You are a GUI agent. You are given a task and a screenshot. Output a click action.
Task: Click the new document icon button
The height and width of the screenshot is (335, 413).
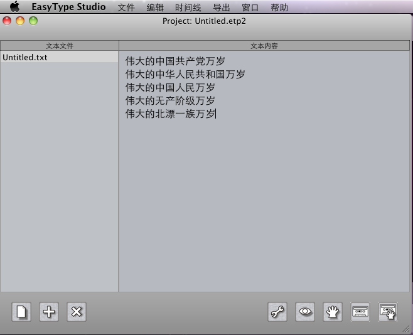click(21, 312)
